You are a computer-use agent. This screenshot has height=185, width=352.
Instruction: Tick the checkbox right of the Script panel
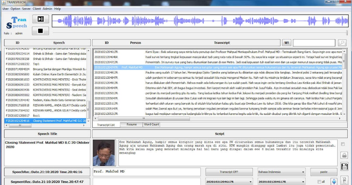[343, 144]
